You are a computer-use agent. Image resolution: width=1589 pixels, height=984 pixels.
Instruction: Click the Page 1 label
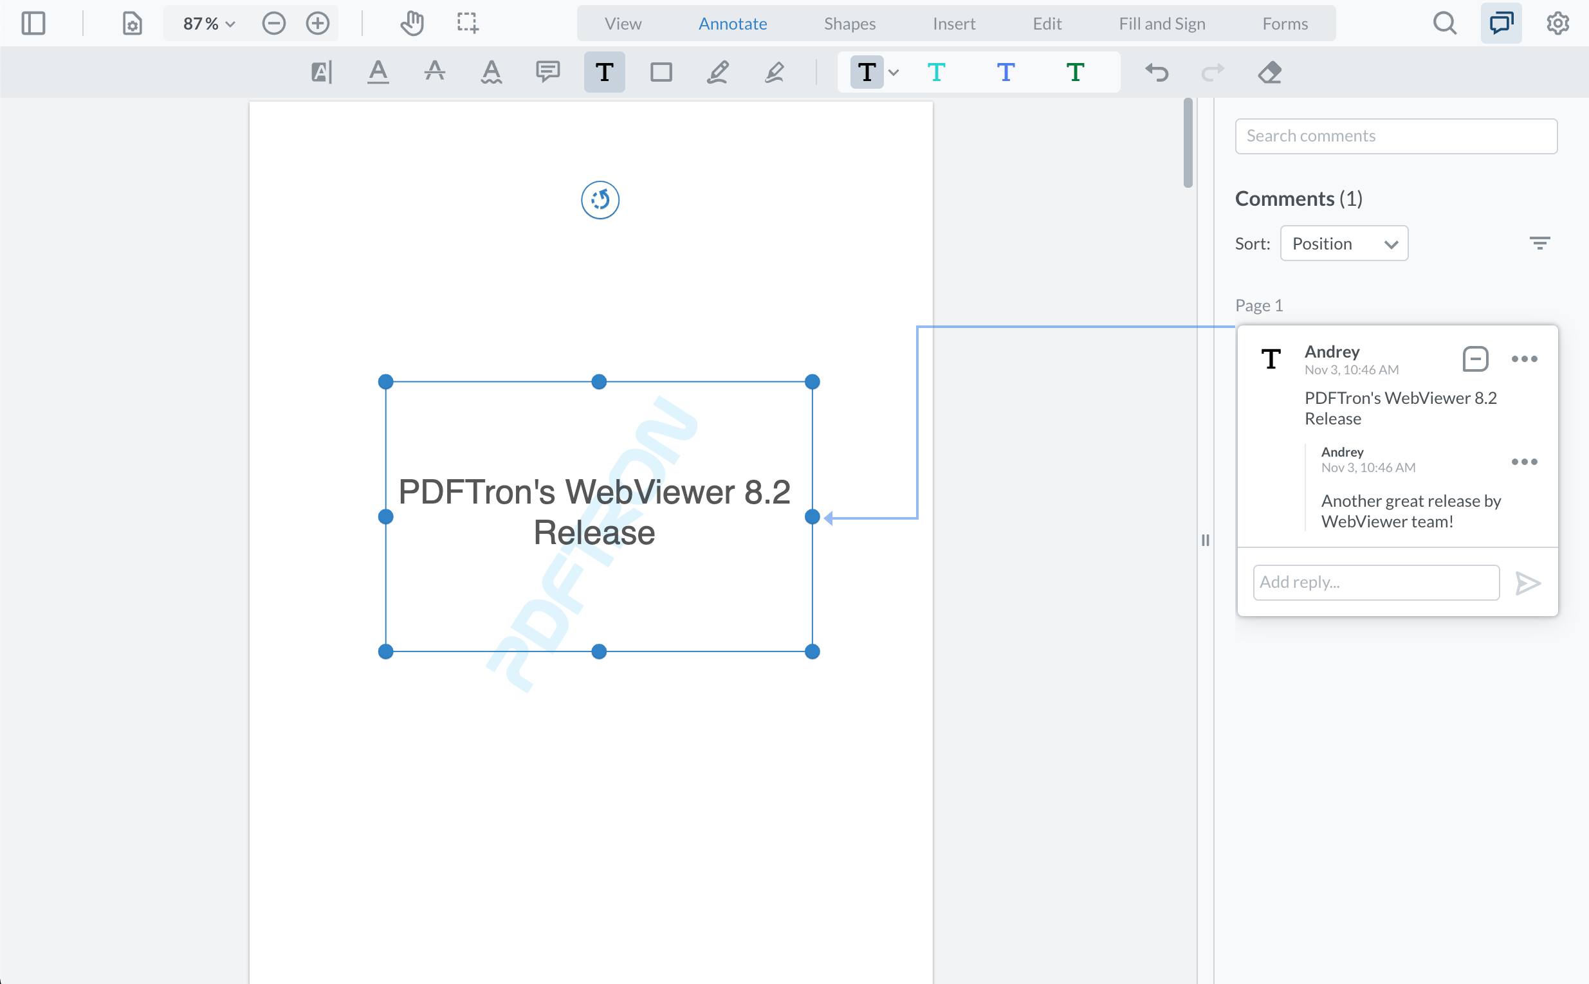click(1259, 305)
